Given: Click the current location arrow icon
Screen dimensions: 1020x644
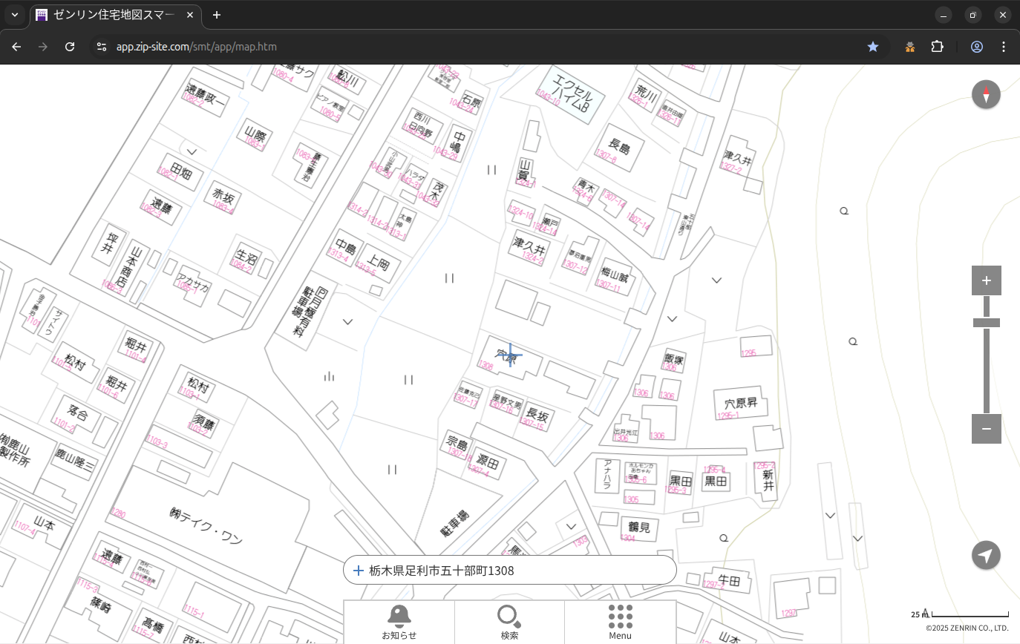Looking at the screenshot, I should [x=986, y=555].
